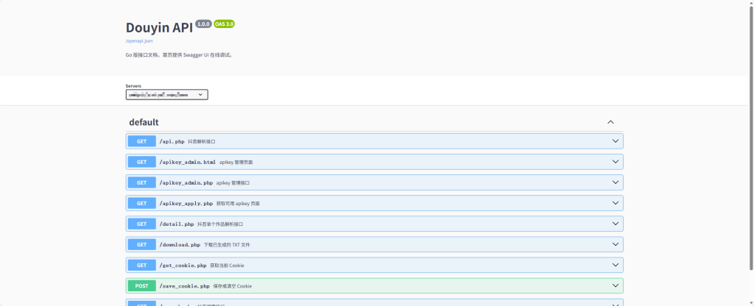The width and height of the screenshot is (754, 306).
Task: Click the OAS 3.0 badge
Action: point(224,24)
